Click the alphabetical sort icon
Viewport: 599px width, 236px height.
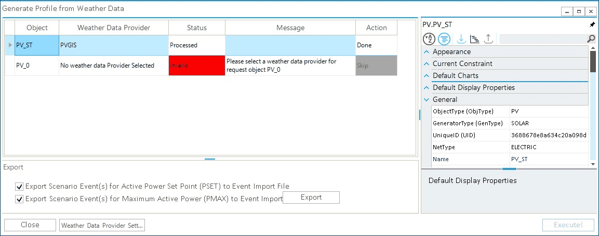[x=429, y=38]
